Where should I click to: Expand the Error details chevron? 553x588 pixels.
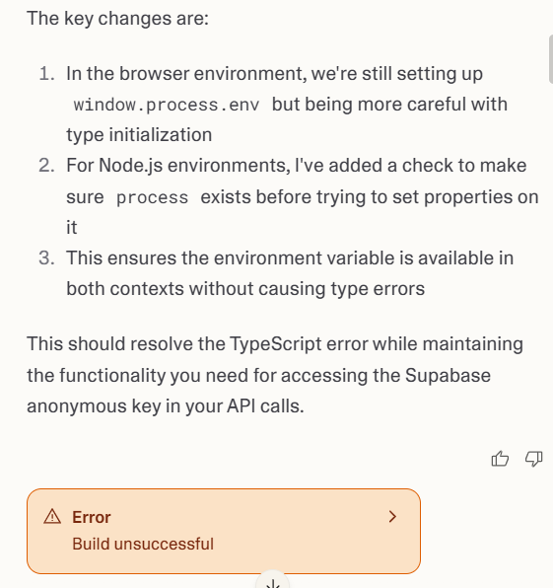pyautogui.click(x=392, y=516)
